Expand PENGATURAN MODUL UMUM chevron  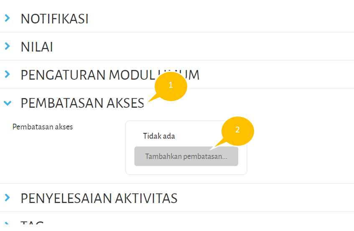[x=7, y=74]
